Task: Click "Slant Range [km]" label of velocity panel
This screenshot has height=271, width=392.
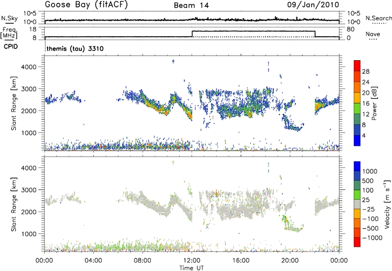Action: 14,204
